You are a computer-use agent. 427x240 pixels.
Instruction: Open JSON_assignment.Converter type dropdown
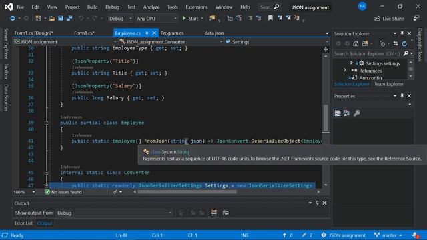(x=171, y=42)
